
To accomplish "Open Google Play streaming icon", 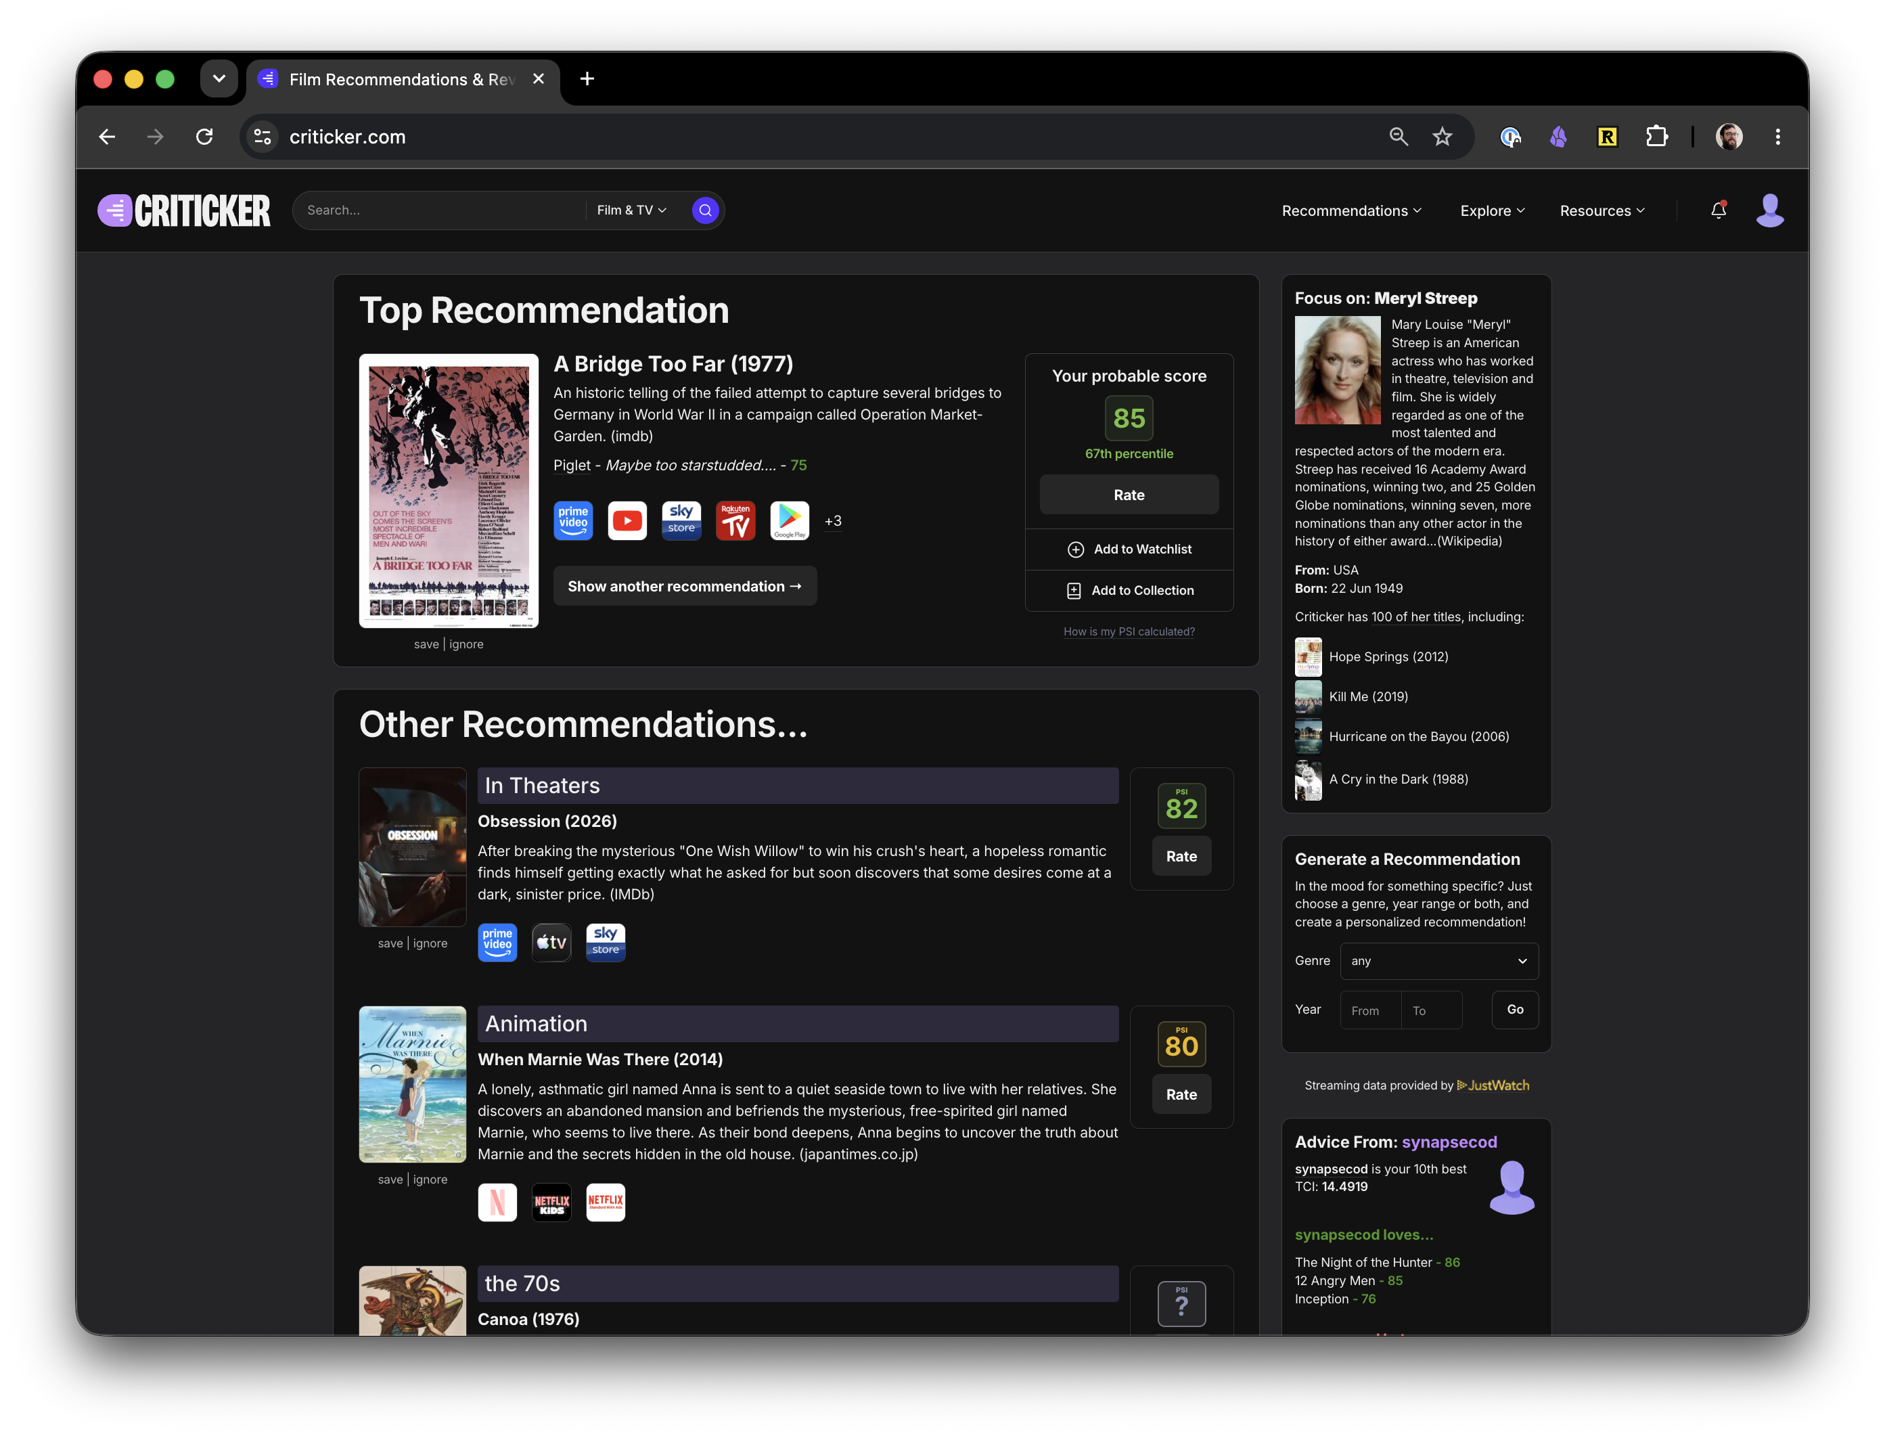I will coord(789,520).
